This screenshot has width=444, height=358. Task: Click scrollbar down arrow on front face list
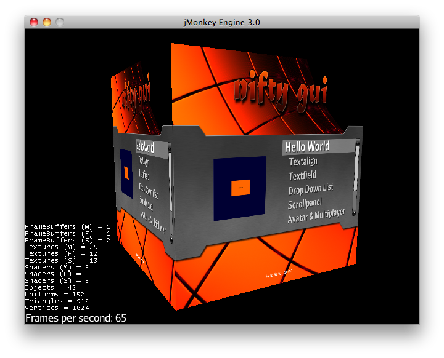tap(354, 212)
